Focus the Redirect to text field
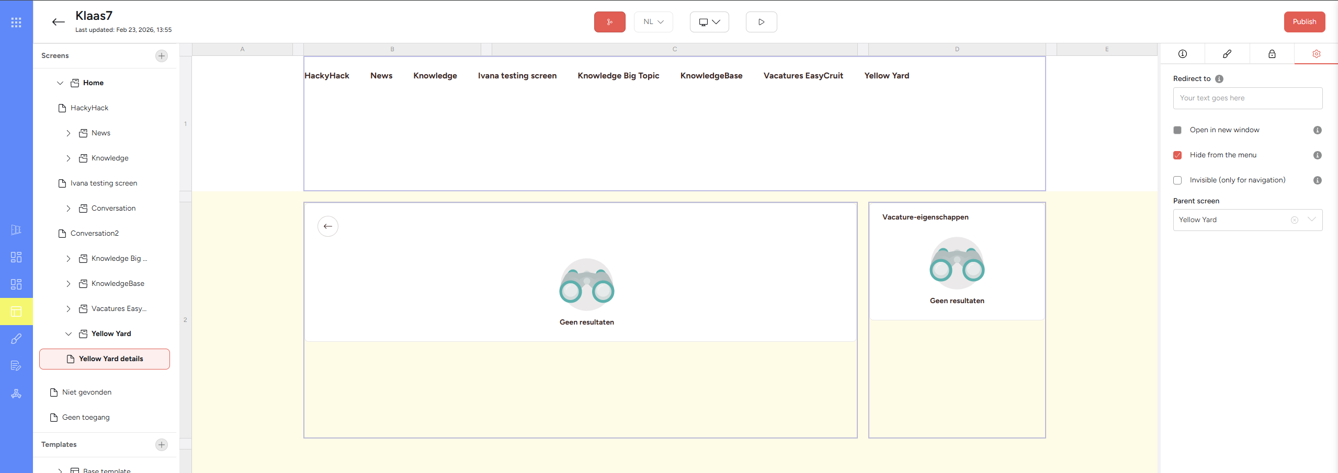The width and height of the screenshot is (1338, 473). click(1248, 98)
